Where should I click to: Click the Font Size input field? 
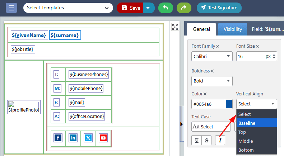tap(250, 56)
